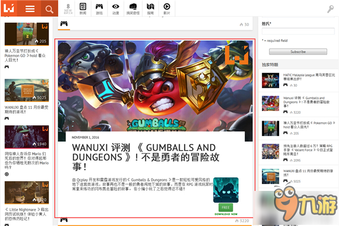Open the WANUXI 评测 Gumballs and Dungeons headline
339x226 pixels.
[146, 157]
